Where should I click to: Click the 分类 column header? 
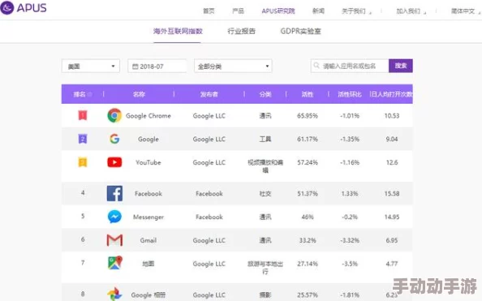(265, 94)
